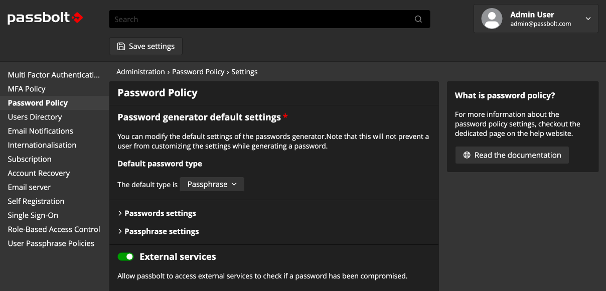
Task: Click the Administration breadcrumb link
Action: click(140, 72)
